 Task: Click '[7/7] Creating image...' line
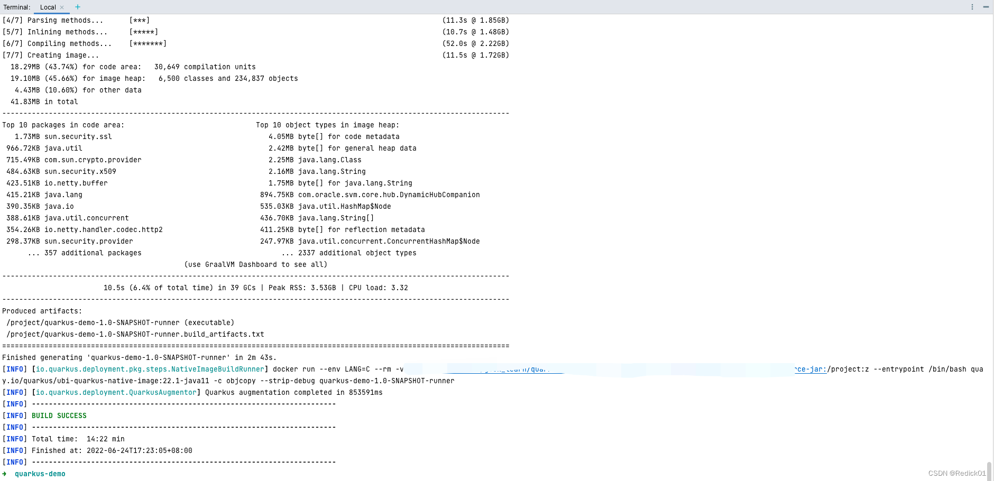pyautogui.click(x=255, y=55)
